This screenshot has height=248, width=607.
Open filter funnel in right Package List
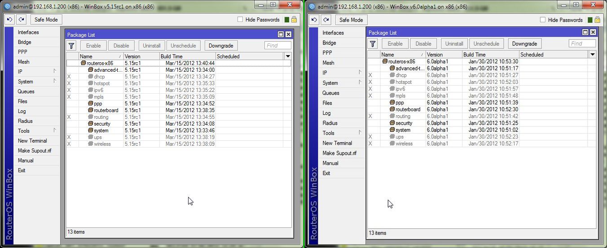(373, 44)
